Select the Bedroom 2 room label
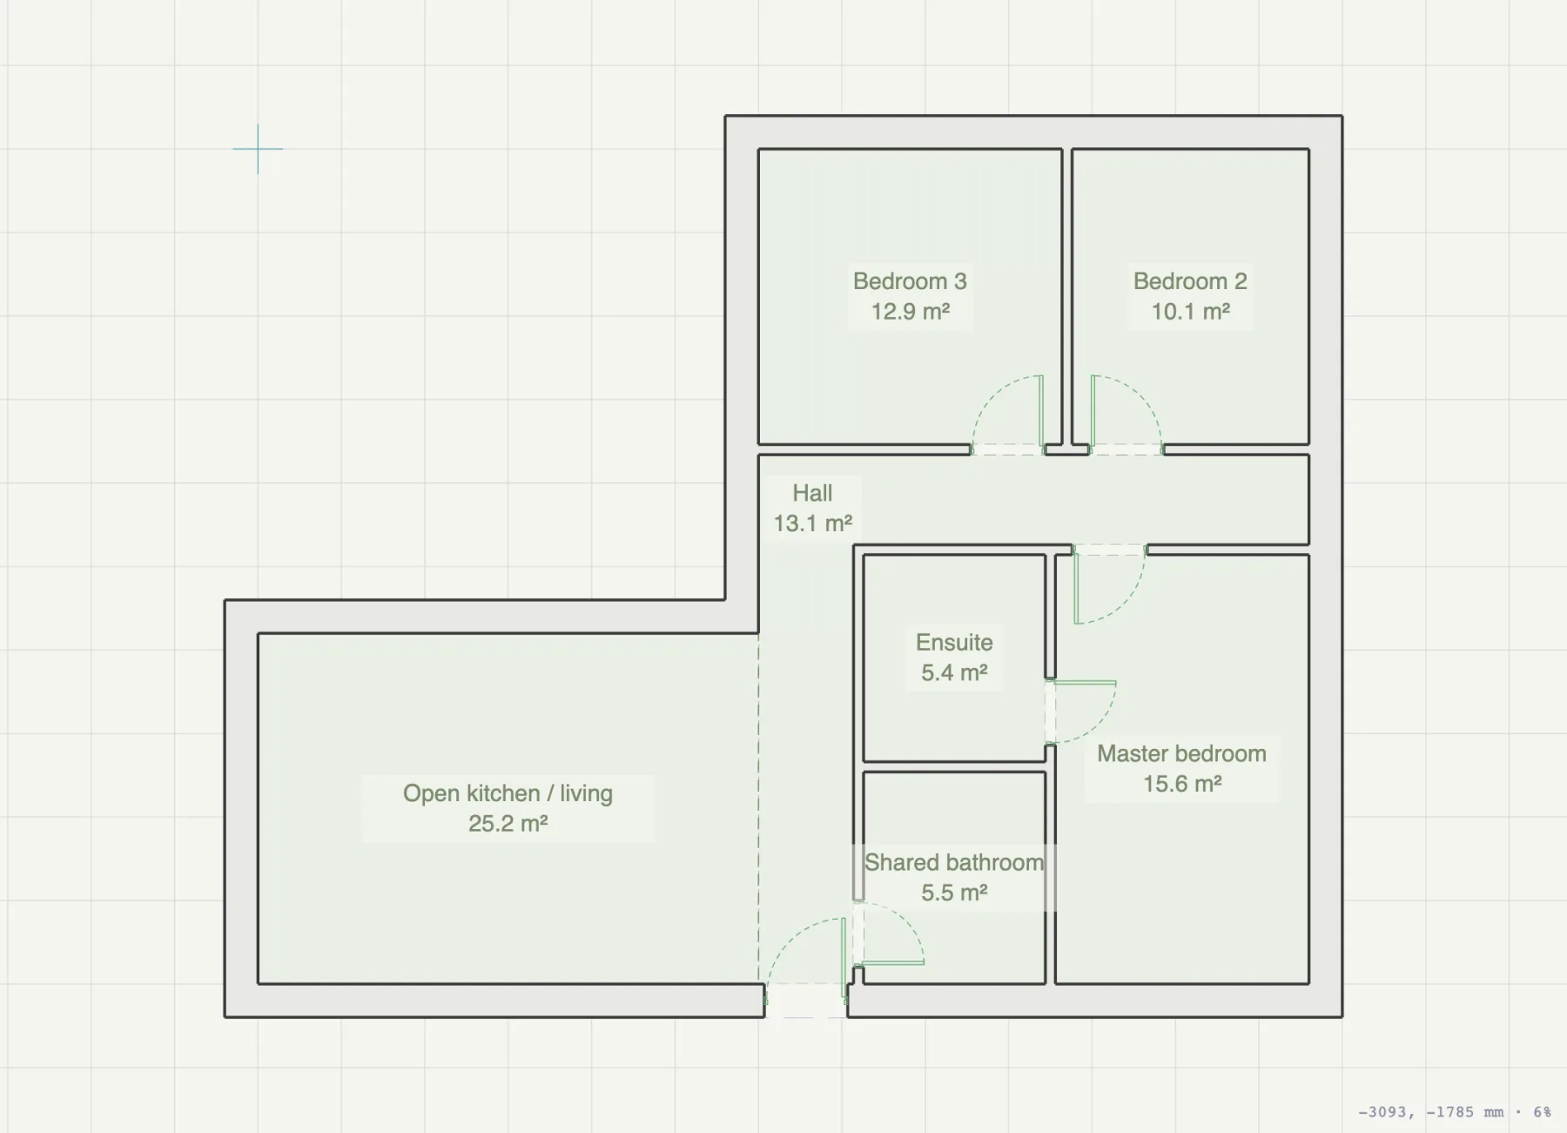 1190,296
